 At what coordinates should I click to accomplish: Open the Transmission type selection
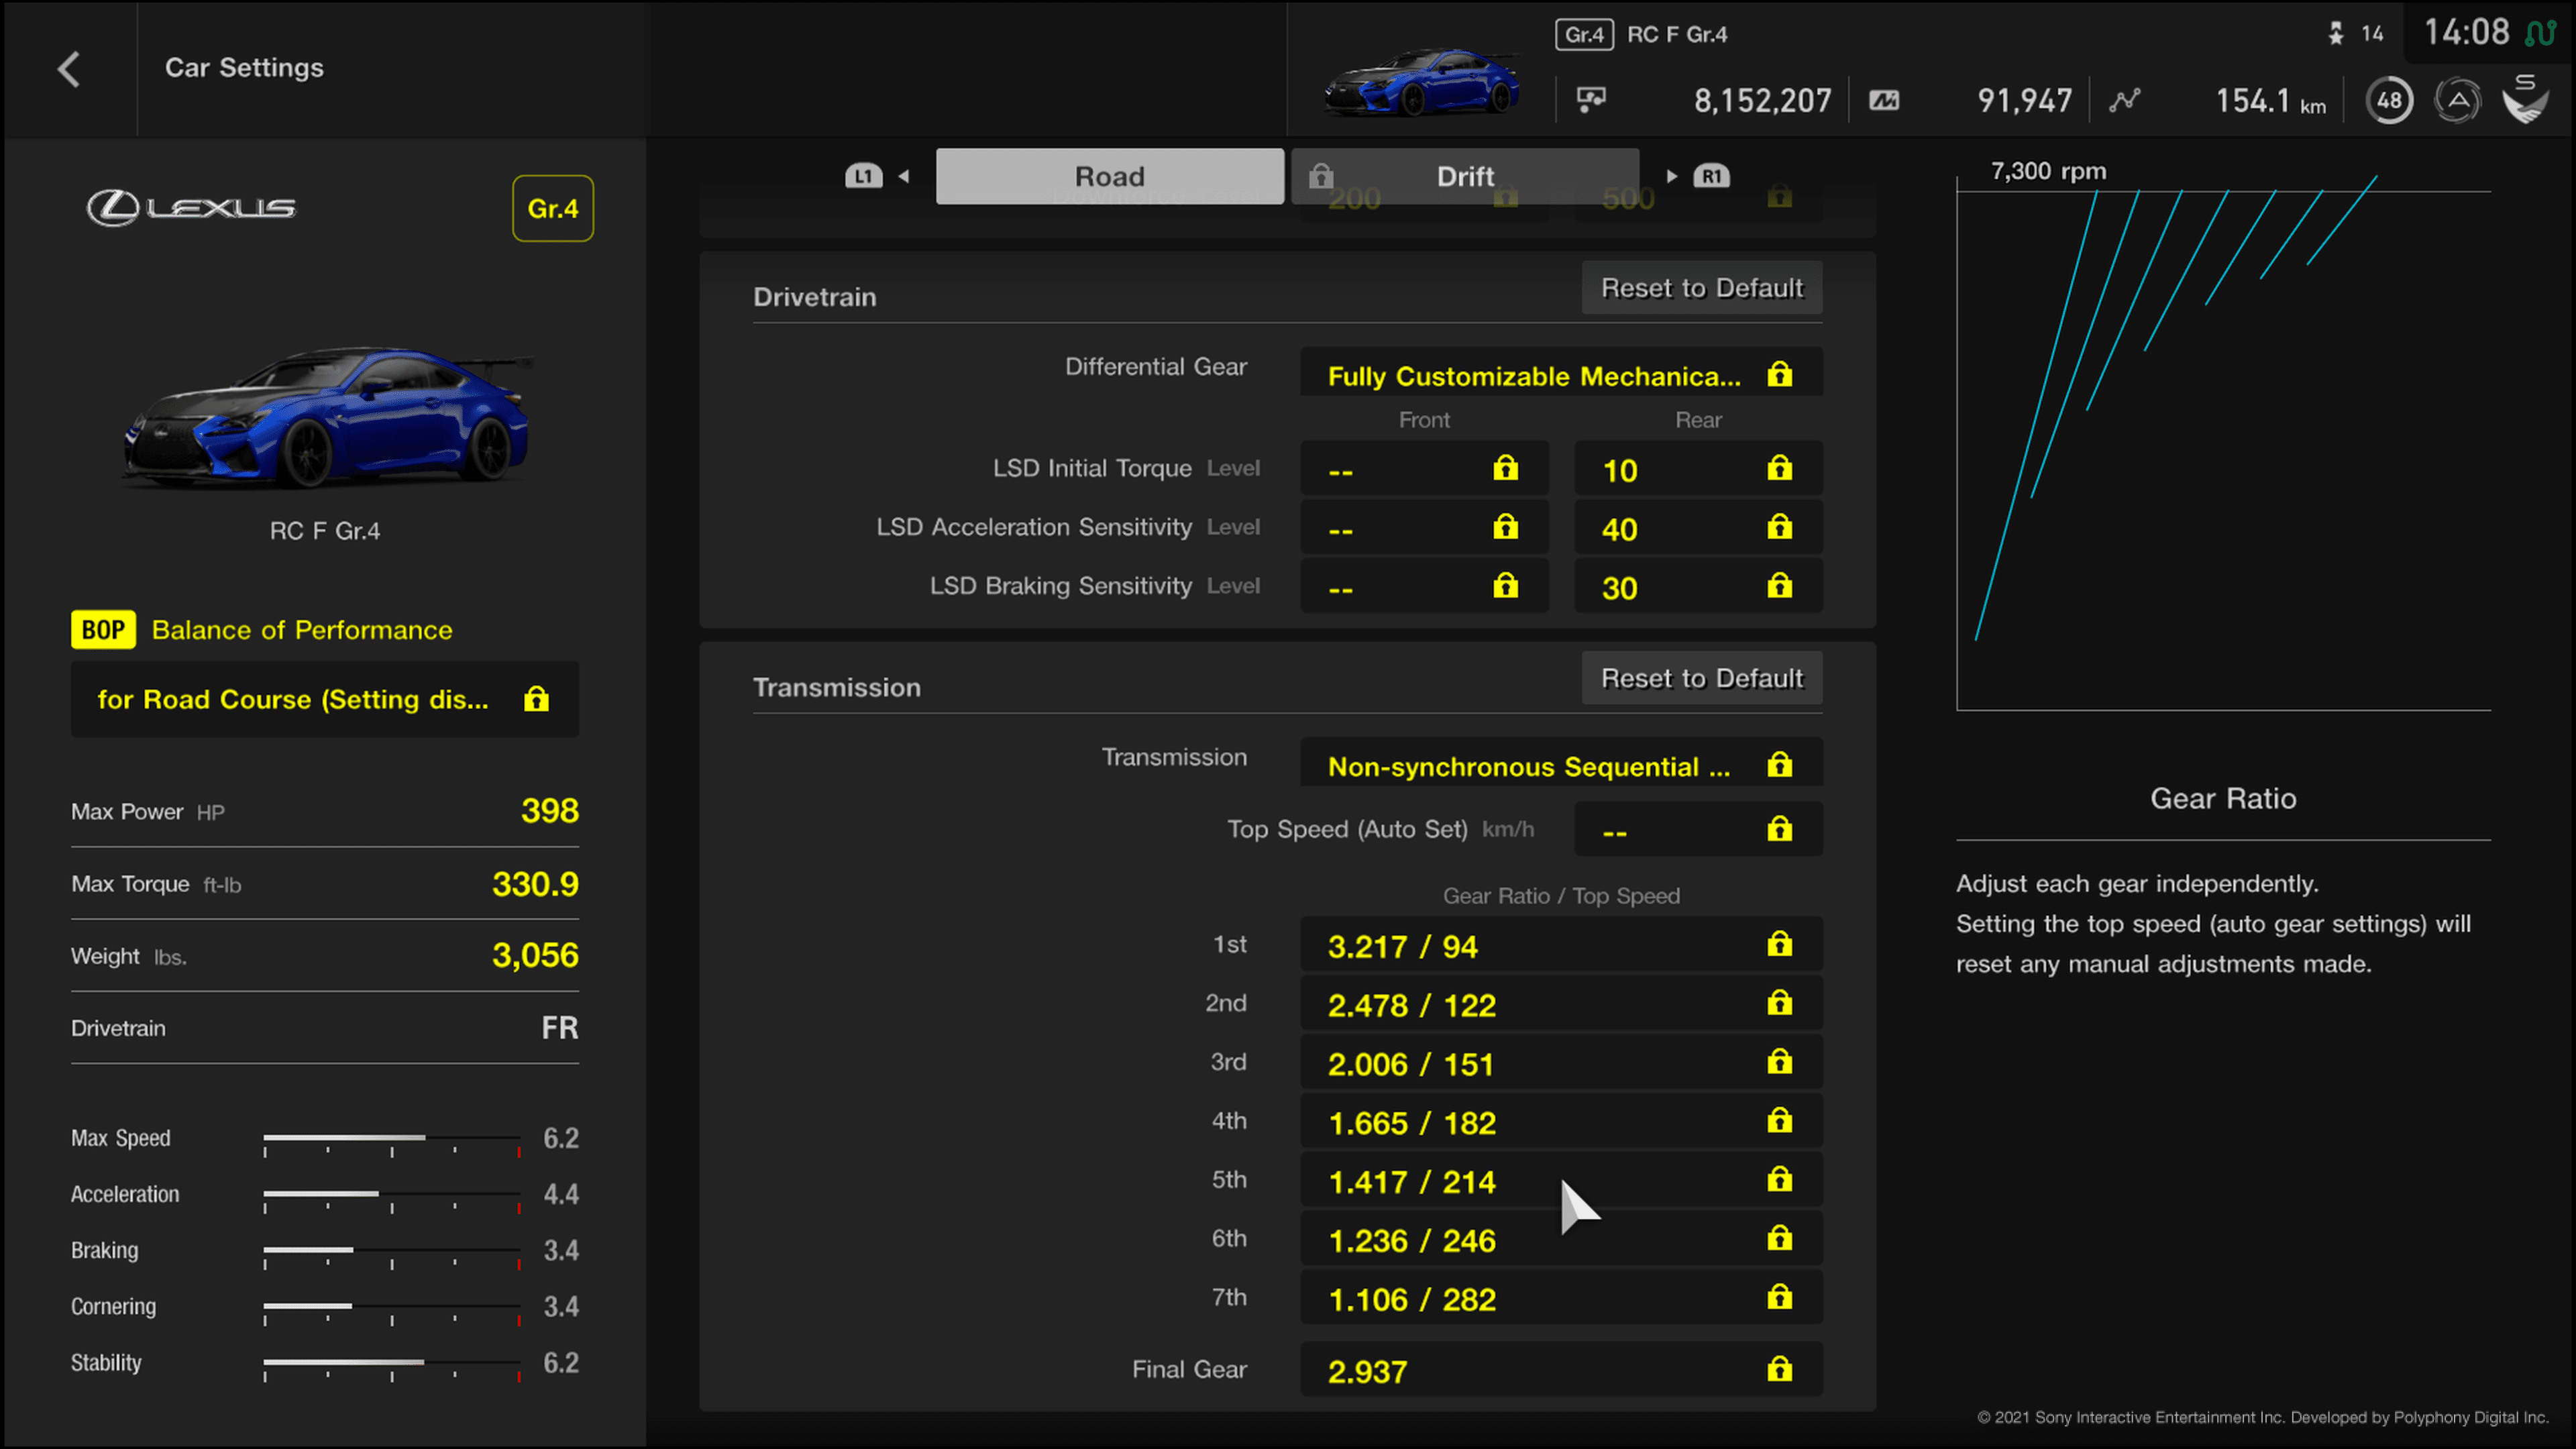coord(1561,763)
